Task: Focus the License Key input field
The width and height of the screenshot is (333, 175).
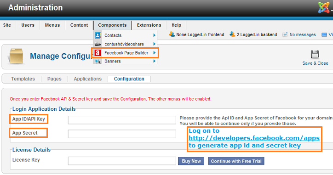Action: pyautogui.click(x=122, y=161)
